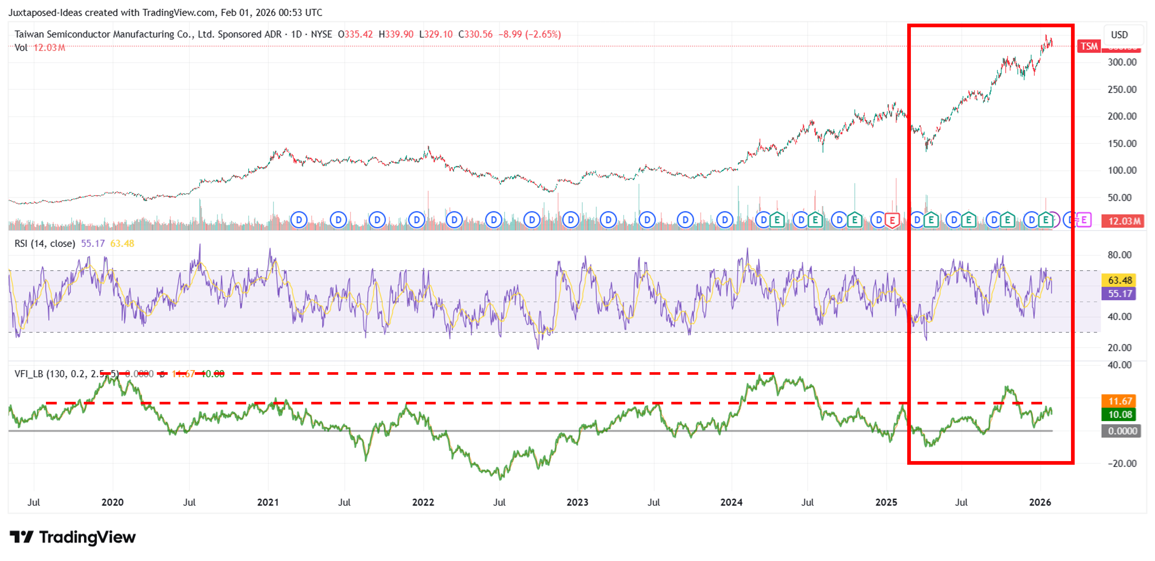
Task: Click the pink upcoming E earnings marker
Action: pos(1084,220)
